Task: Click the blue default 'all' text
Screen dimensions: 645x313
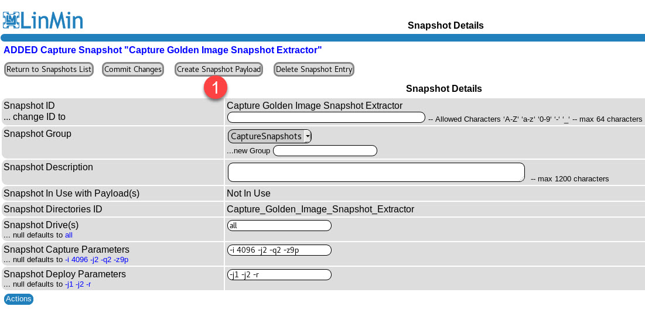Action: click(69, 235)
